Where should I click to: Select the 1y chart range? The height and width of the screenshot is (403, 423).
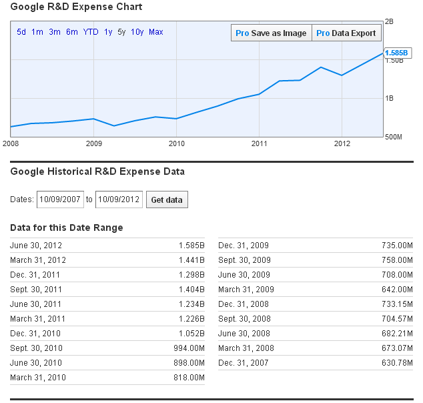point(108,32)
